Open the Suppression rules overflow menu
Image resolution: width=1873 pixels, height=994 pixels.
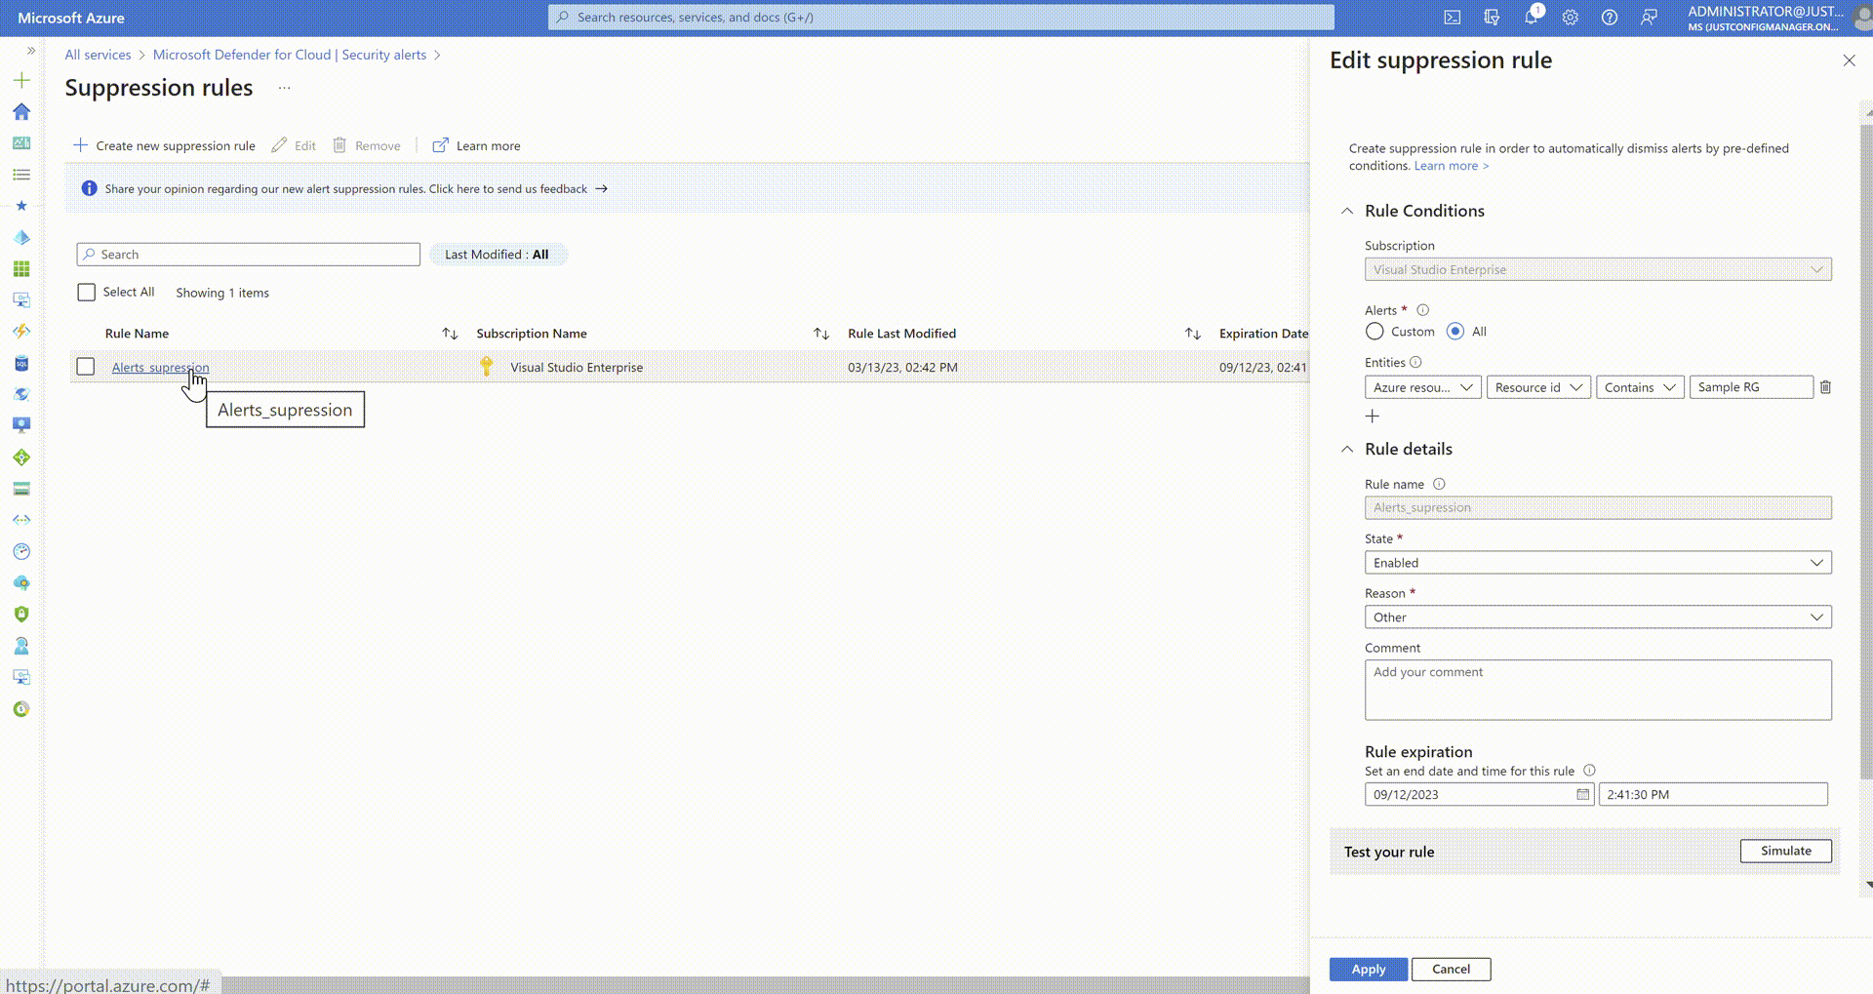point(284,87)
